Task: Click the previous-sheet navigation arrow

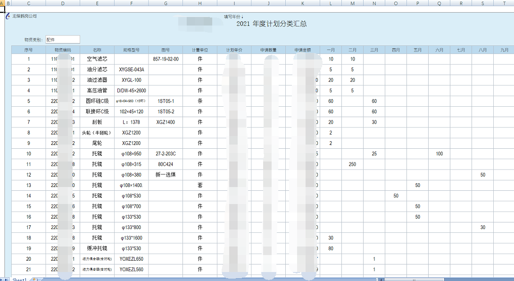Action: pyautogui.click(x=1, y=279)
